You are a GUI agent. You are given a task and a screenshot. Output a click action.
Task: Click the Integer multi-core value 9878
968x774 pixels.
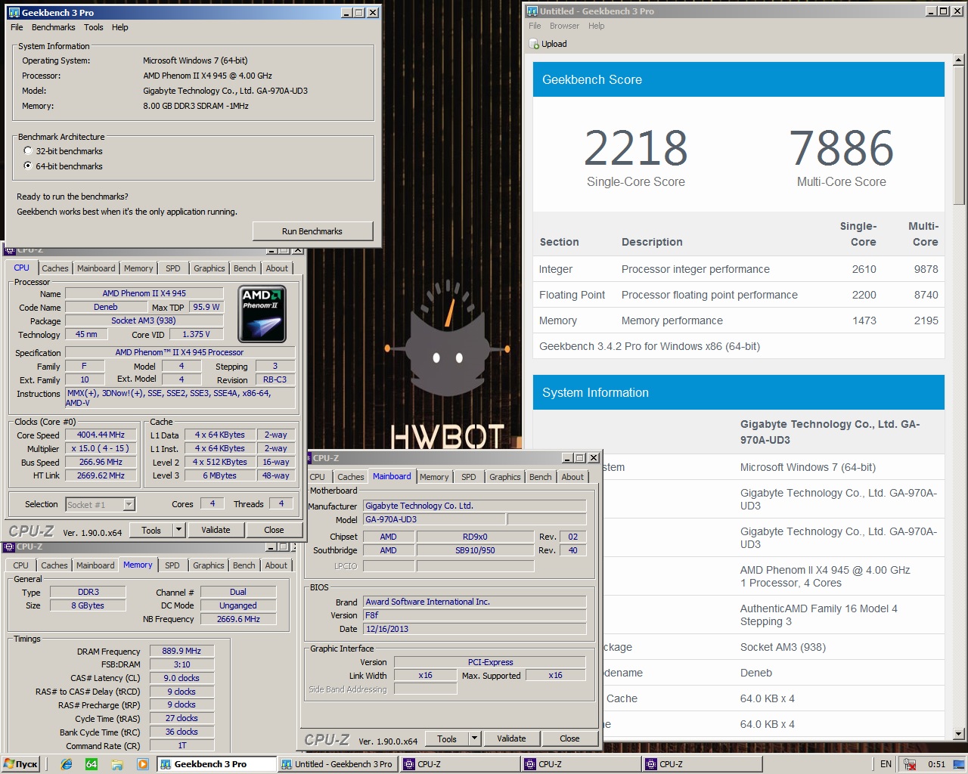click(926, 269)
